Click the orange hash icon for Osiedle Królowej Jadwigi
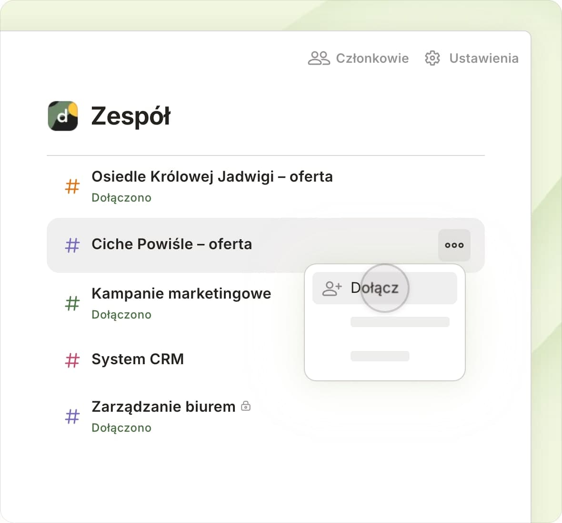The image size is (562, 523). pos(72,186)
